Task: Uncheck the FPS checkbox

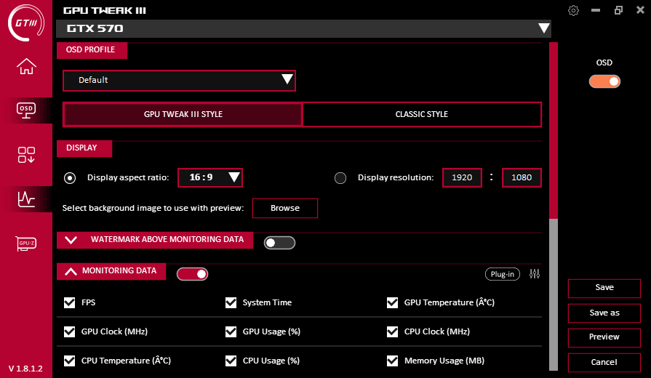Action: [69, 302]
